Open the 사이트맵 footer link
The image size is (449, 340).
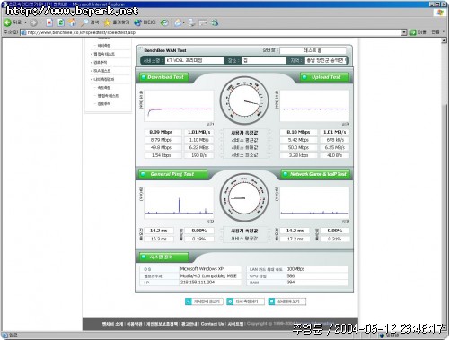pyautogui.click(x=235, y=324)
